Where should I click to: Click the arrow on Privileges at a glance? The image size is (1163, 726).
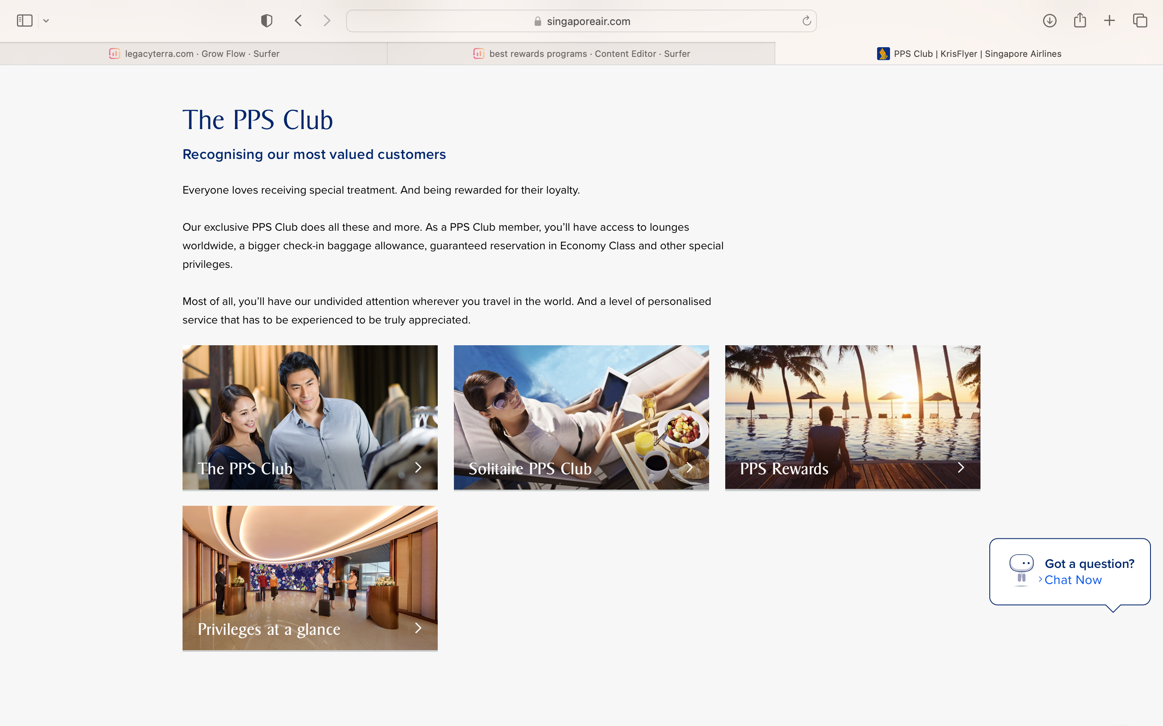[418, 628]
